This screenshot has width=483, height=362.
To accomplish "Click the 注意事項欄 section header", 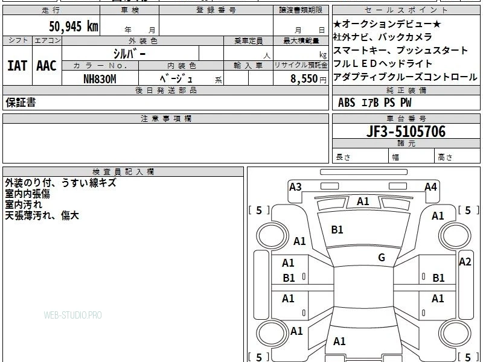I will point(165,118).
